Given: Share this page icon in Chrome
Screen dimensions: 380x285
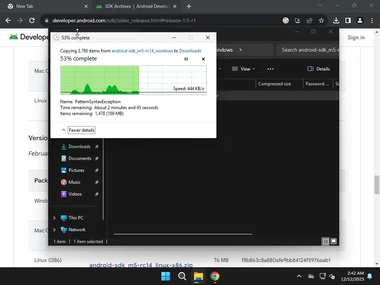Looking at the screenshot, I should coord(309,21).
